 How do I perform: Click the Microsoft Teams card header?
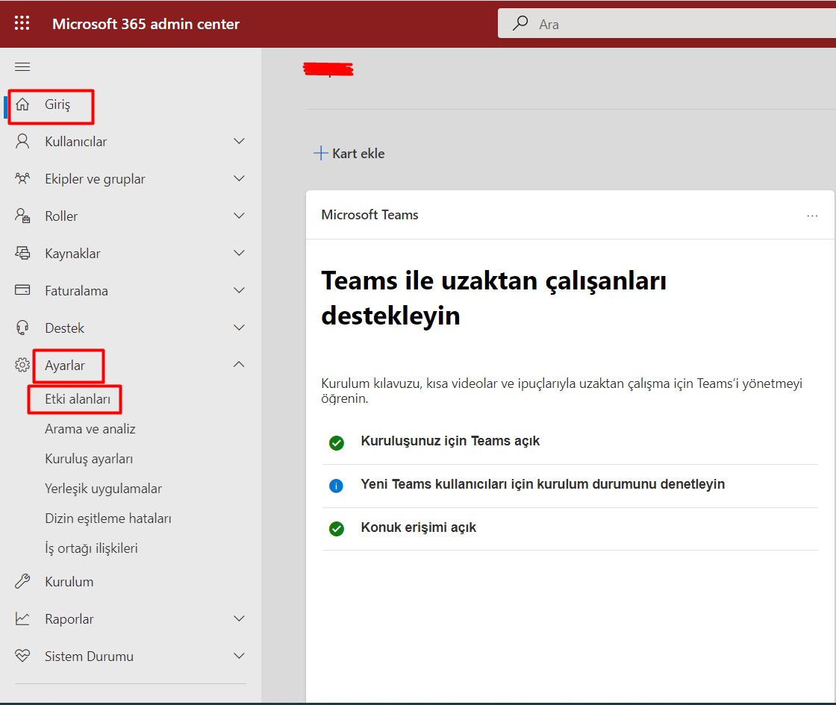pos(370,215)
